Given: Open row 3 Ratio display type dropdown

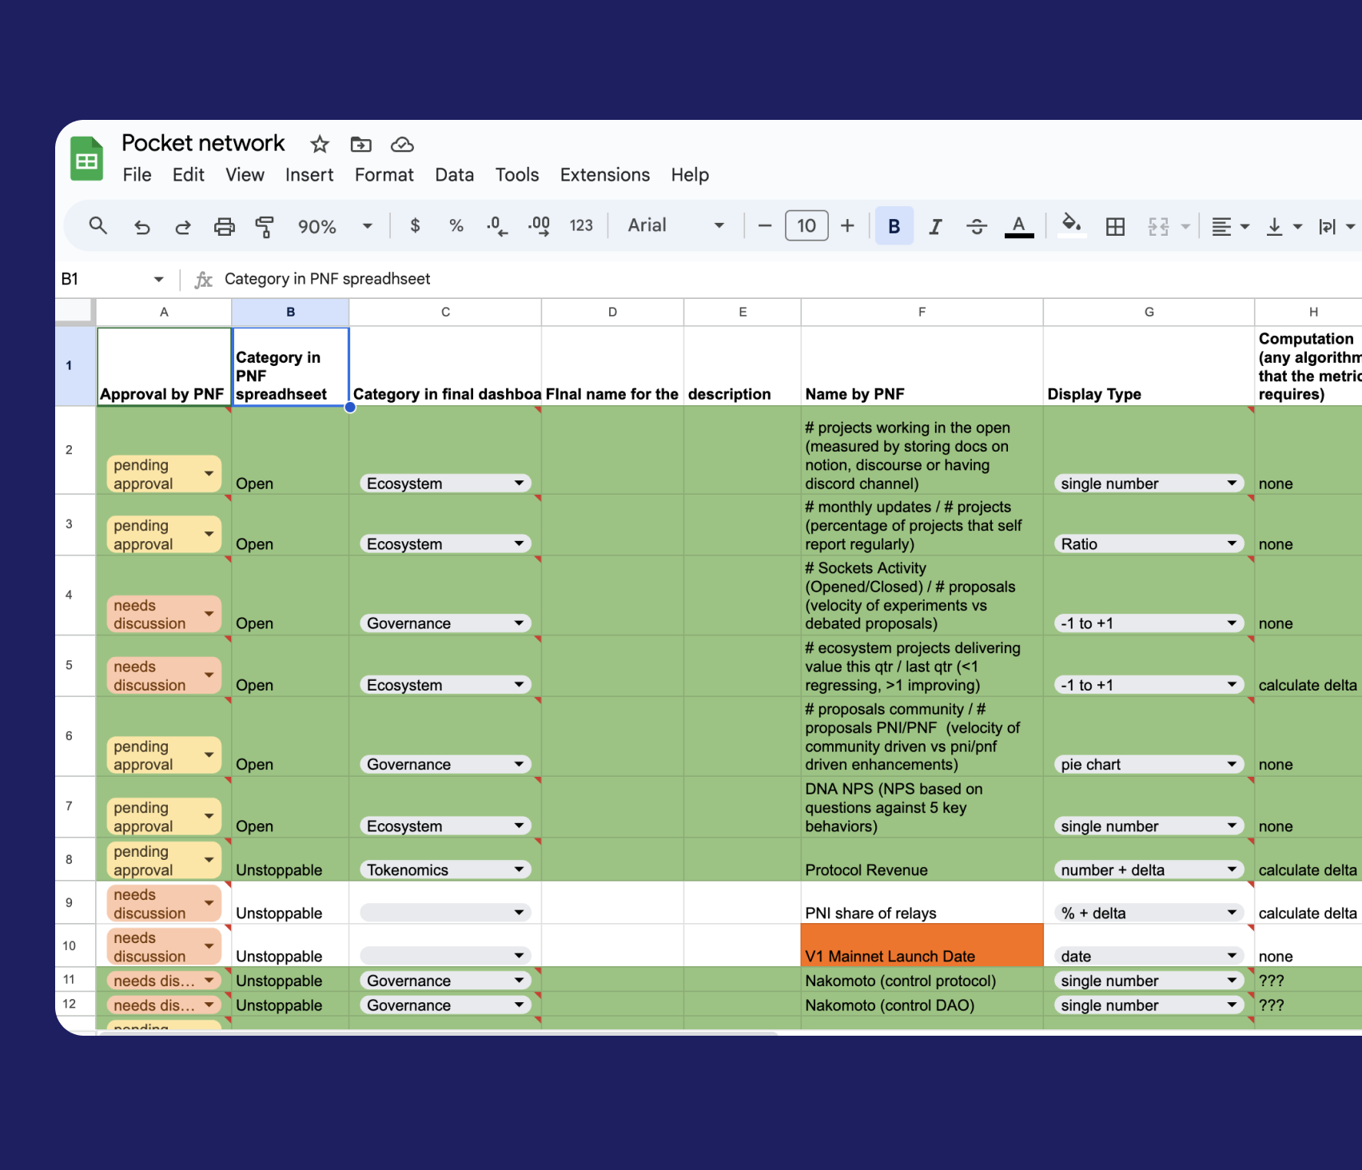Looking at the screenshot, I should [1149, 544].
